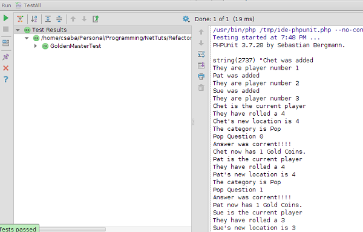Screen dimensions: 363x232
Task: Click Collapse All tree icon
Action: click(59, 19)
